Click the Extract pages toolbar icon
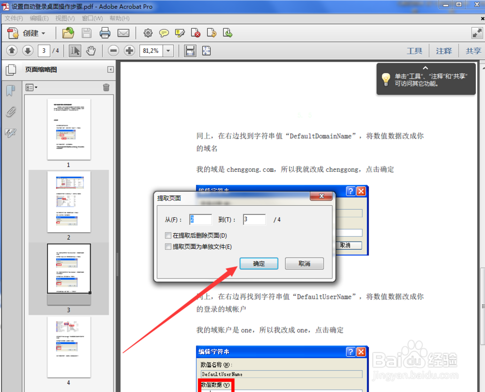Image resolution: width=485 pixels, height=392 pixels. coord(227,33)
